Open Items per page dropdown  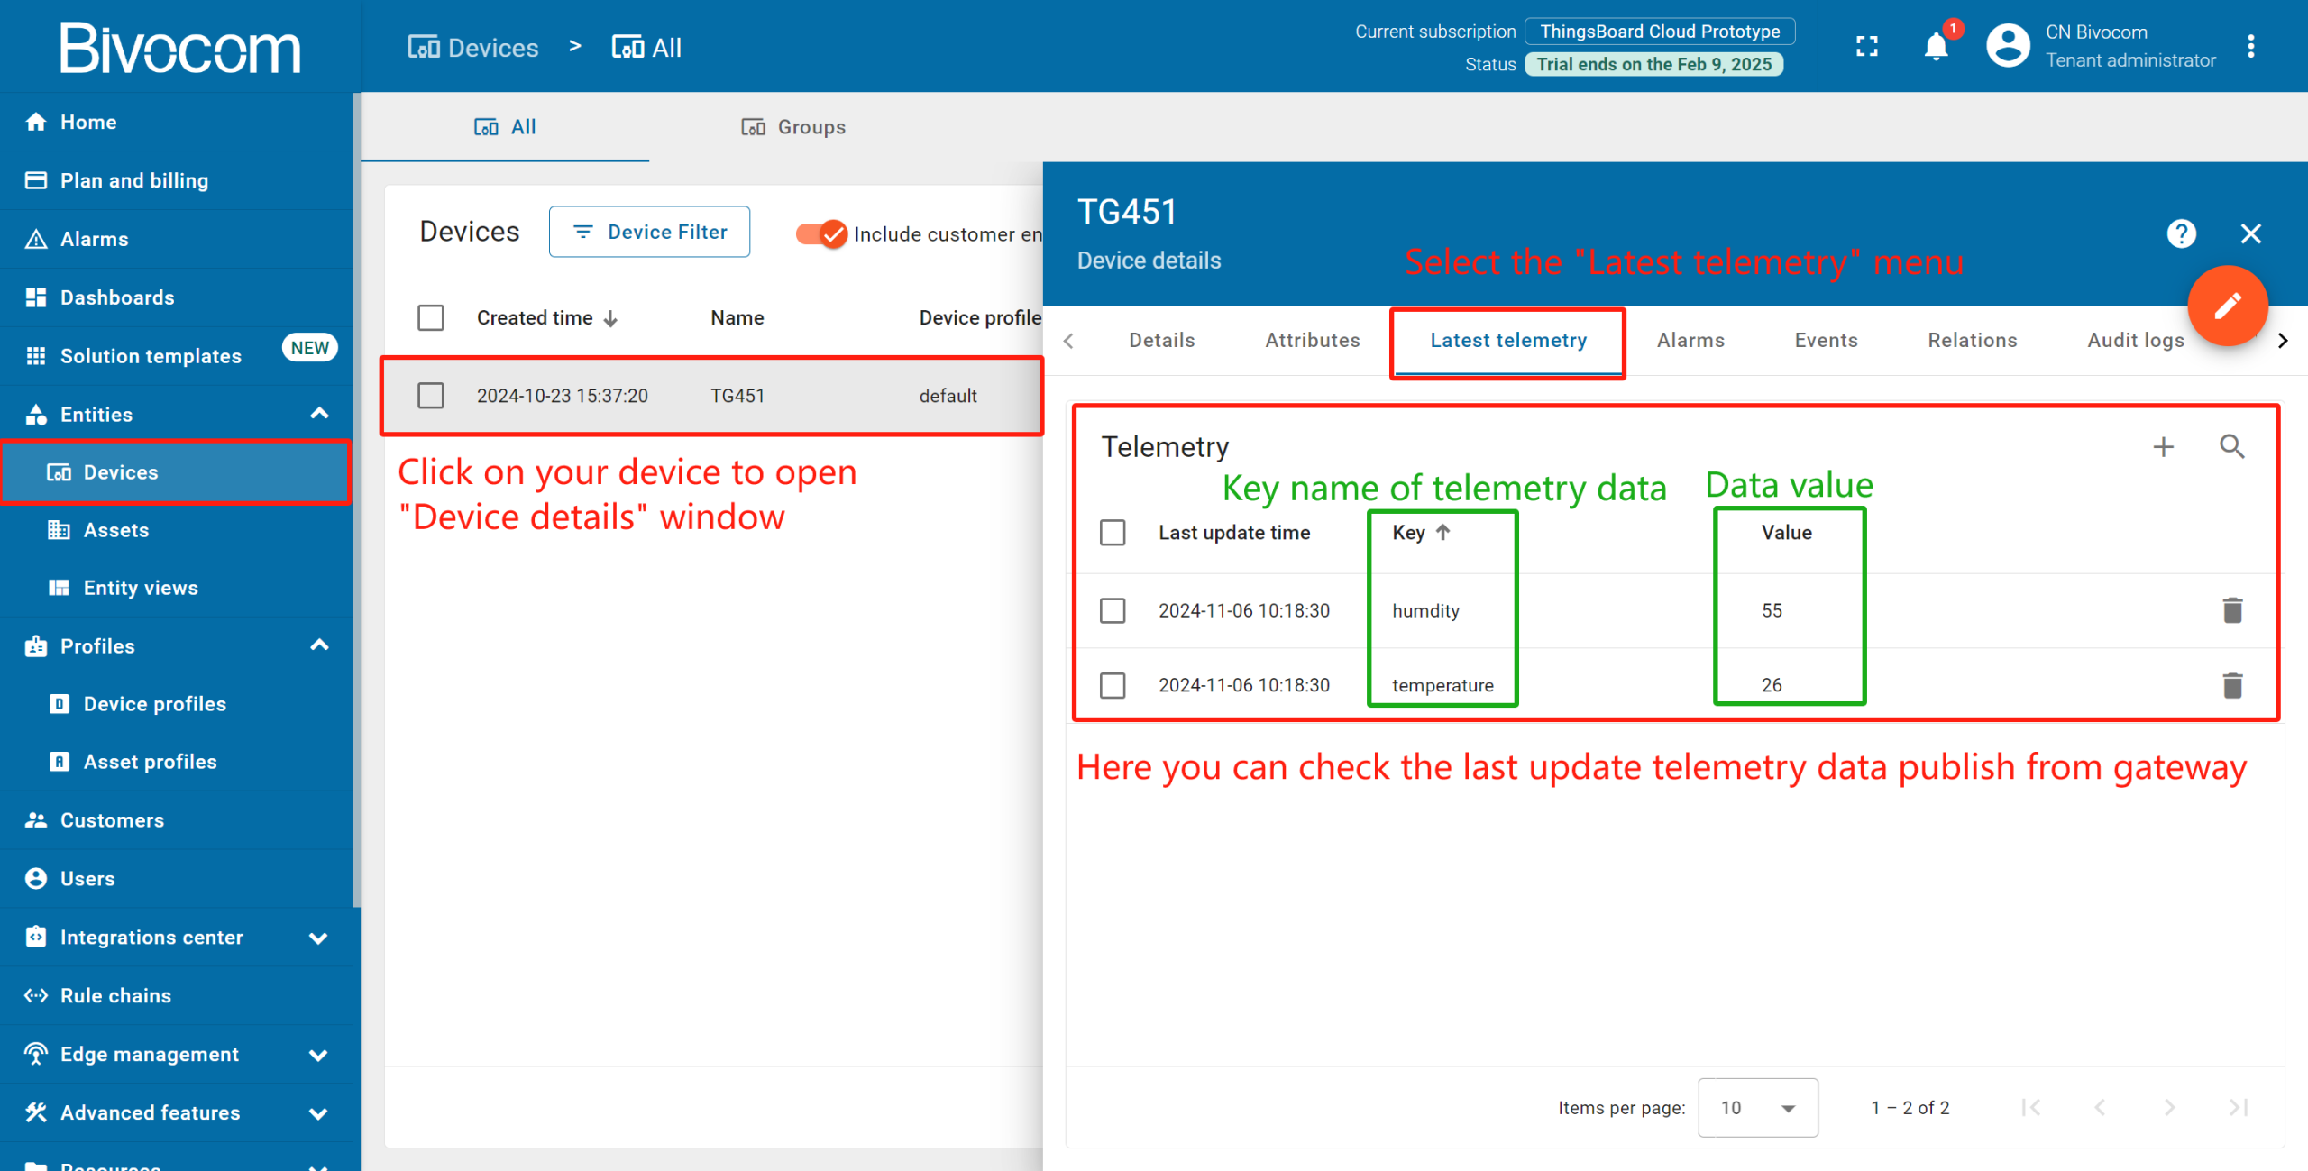pyautogui.click(x=1757, y=1107)
